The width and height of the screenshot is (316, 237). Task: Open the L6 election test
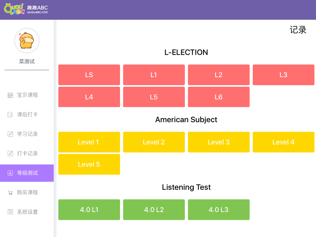coord(218,97)
